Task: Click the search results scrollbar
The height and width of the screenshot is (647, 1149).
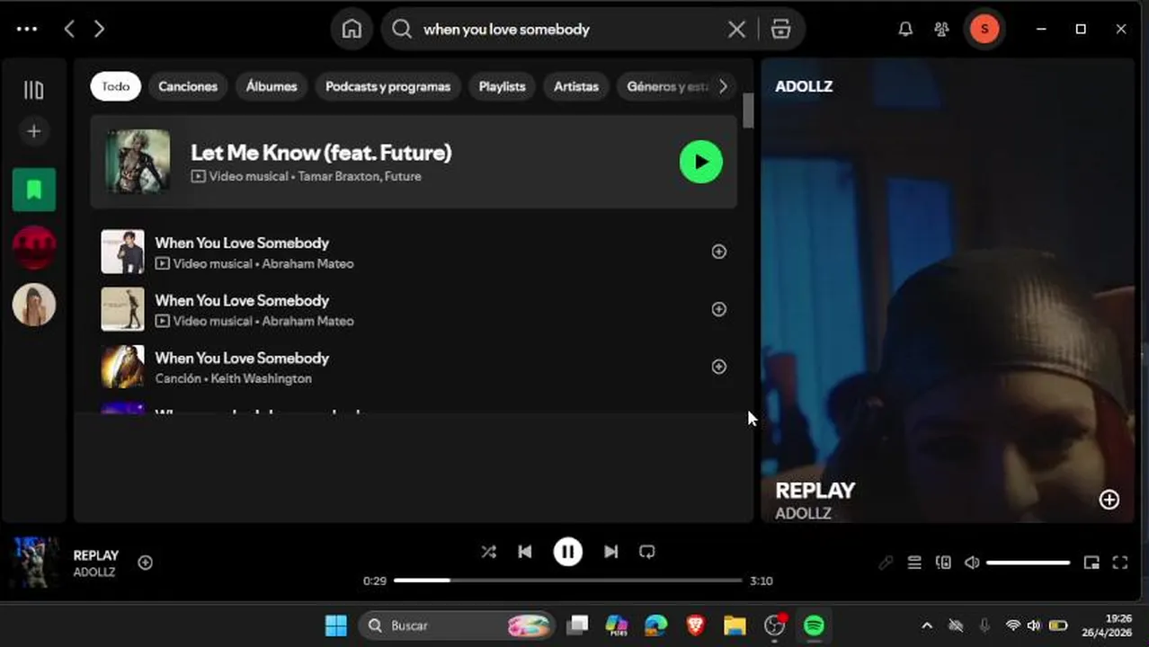Action: [x=748, y=111]
